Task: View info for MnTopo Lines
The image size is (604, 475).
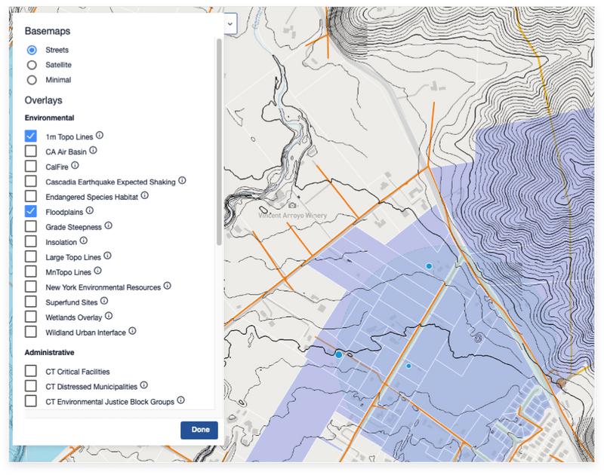Action: (97, 271)
